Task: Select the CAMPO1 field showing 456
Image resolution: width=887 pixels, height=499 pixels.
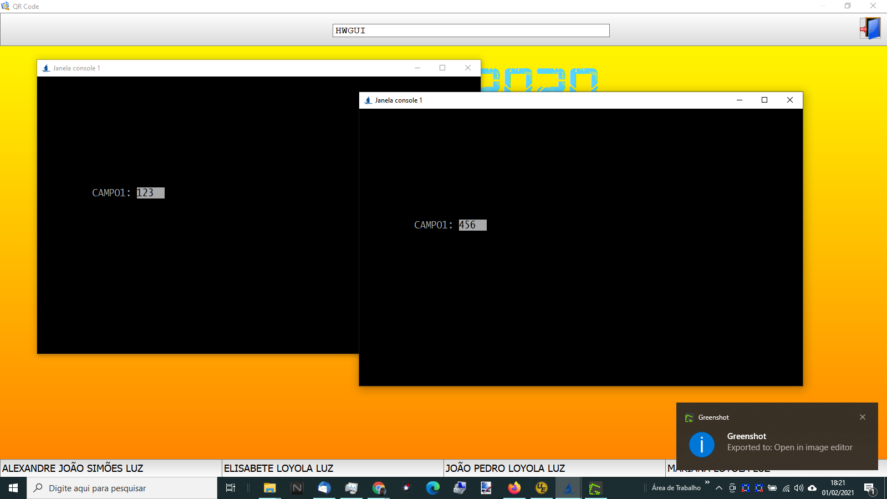Action: click(x=472, y=225)
